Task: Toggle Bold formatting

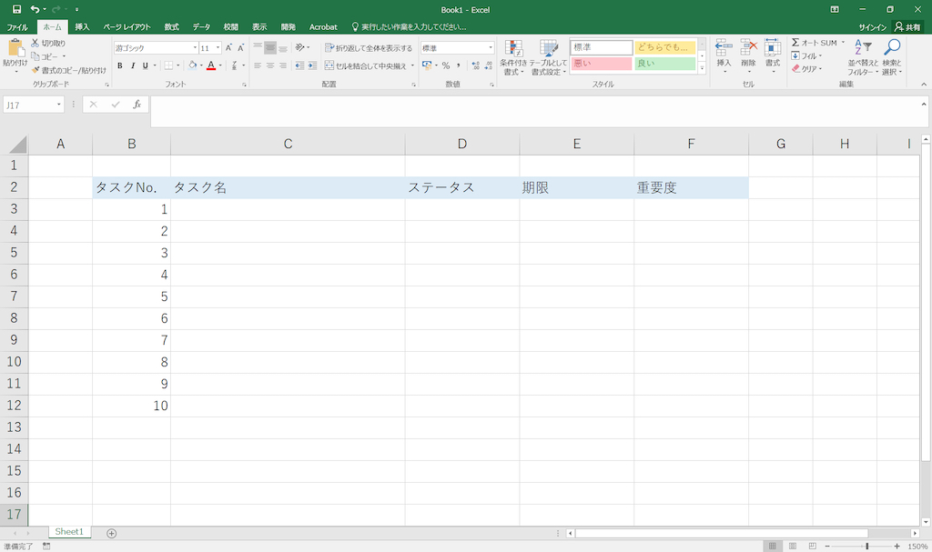Action: click(x=120, y=65)
